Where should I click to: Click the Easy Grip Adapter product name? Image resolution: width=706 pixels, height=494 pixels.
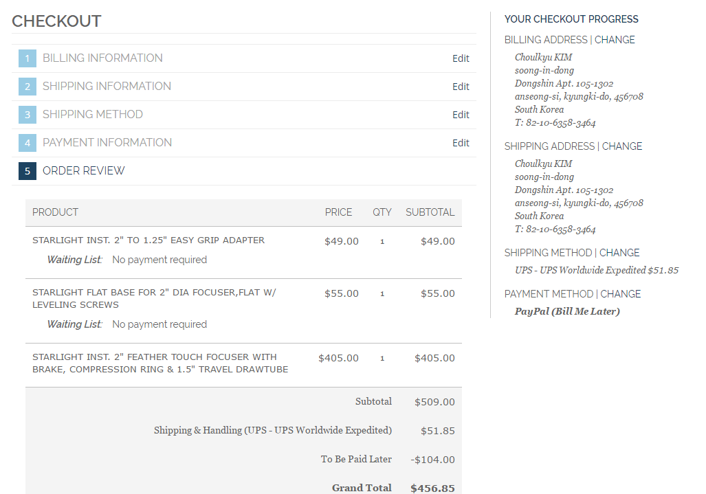coord(148,240)
